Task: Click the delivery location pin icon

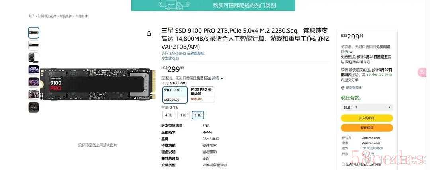Action: (342, 88)
